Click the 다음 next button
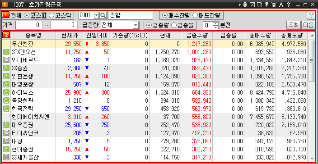 pyautogui.click(x=308, y=25)
